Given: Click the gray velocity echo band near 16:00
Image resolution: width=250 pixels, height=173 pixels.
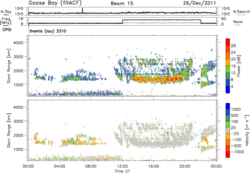Looking at the screenshot, I should click(157, 143).
